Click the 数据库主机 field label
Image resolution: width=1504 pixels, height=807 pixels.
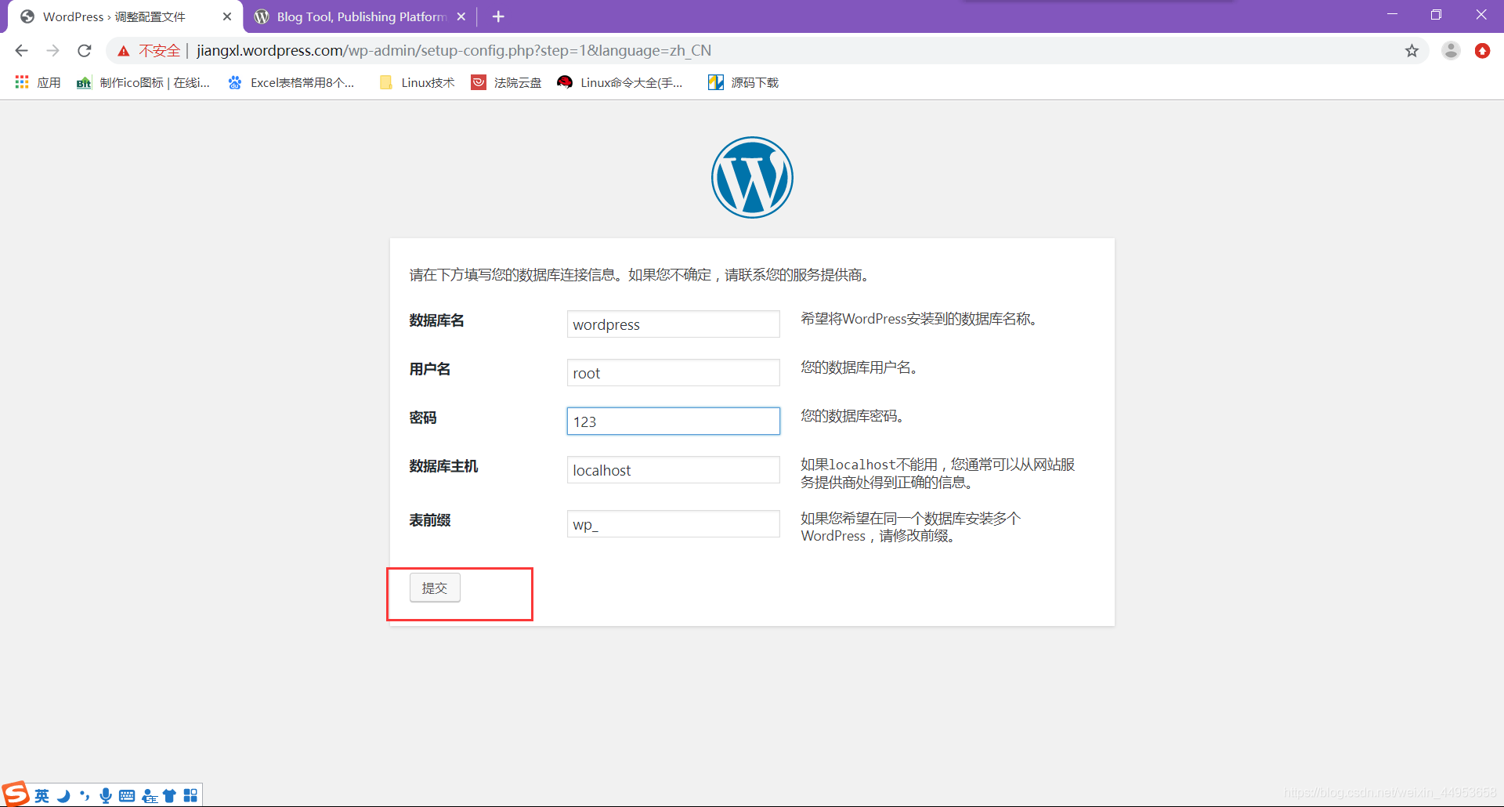[x=443, y=466]
